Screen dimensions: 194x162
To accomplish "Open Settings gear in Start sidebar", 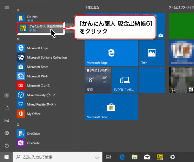I will [7, 133].
